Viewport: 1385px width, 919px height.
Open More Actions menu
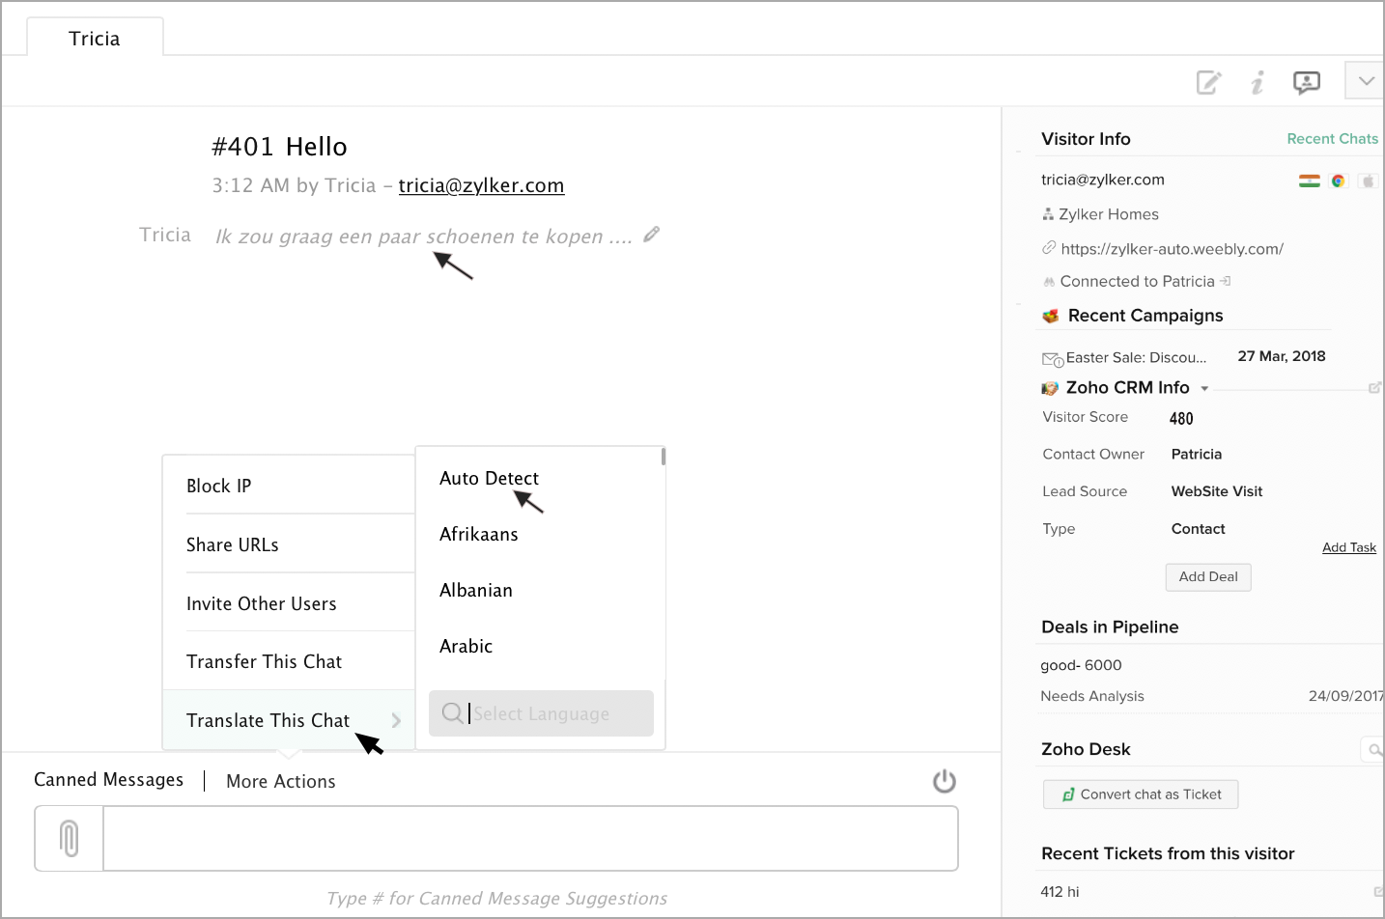tap(281, 781)
